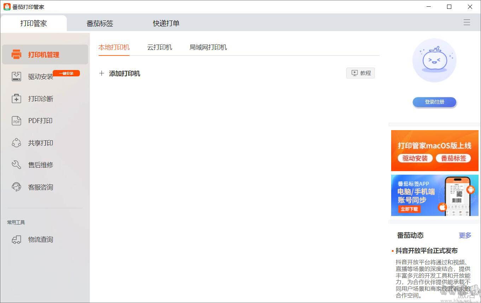
Task: Switch to the 打印管家 top tab
Action: [34, 23]
